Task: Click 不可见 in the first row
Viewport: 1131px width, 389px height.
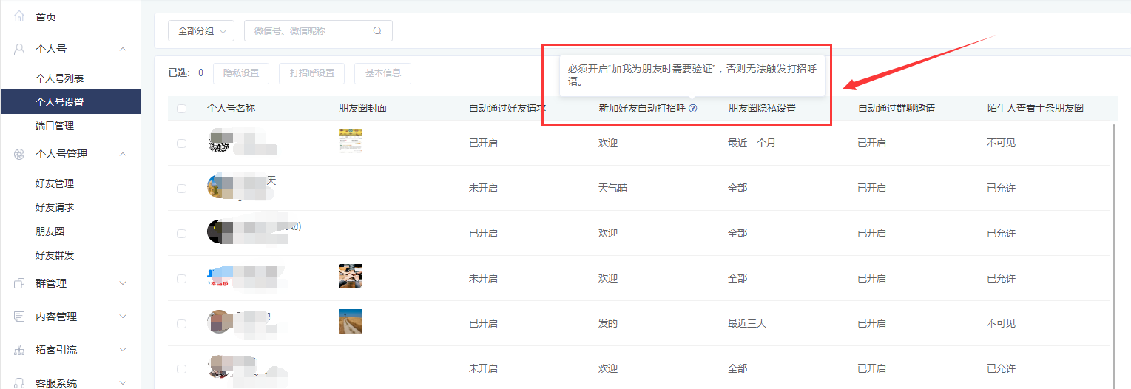Action: pyautogui.click(x=1002, y=143)
